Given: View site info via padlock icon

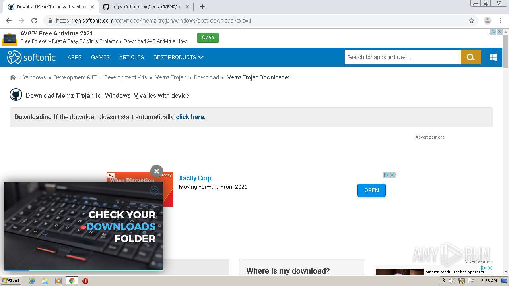Looking at the screenshot, I should pyautogui.click(x=50, y=21).
